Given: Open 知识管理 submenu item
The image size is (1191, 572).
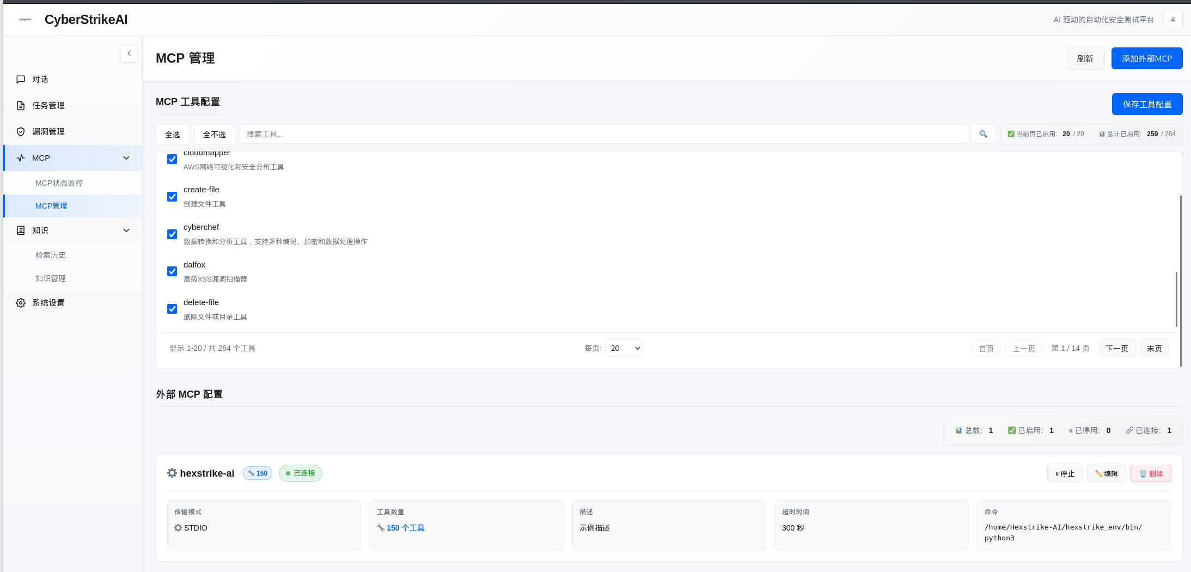Looking at the screenshot, I should 72,278.
